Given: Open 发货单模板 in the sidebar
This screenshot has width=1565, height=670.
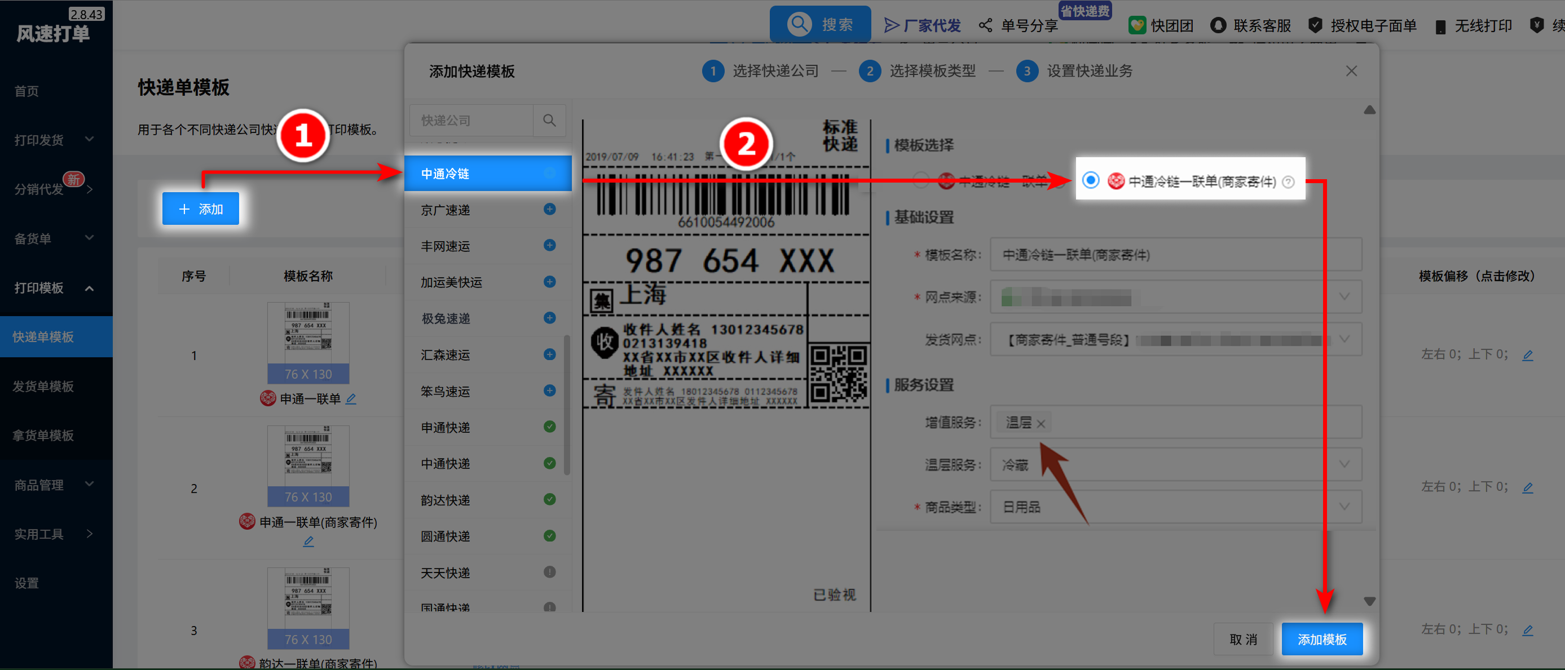Looking at the screenshot, I should pos(56,386).
